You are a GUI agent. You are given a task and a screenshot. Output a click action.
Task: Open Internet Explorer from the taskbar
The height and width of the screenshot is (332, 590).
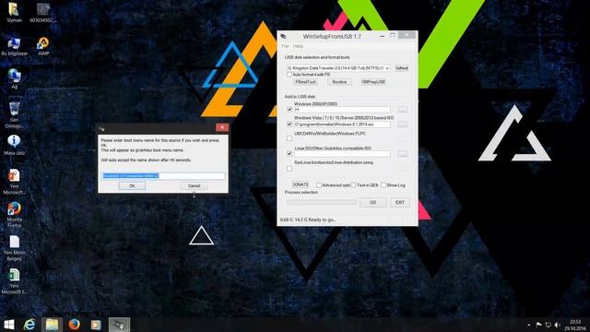tap(29, 325)
